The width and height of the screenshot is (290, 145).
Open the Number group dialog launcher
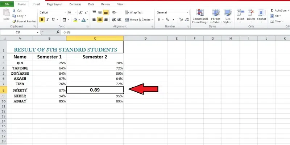[188, 27]
